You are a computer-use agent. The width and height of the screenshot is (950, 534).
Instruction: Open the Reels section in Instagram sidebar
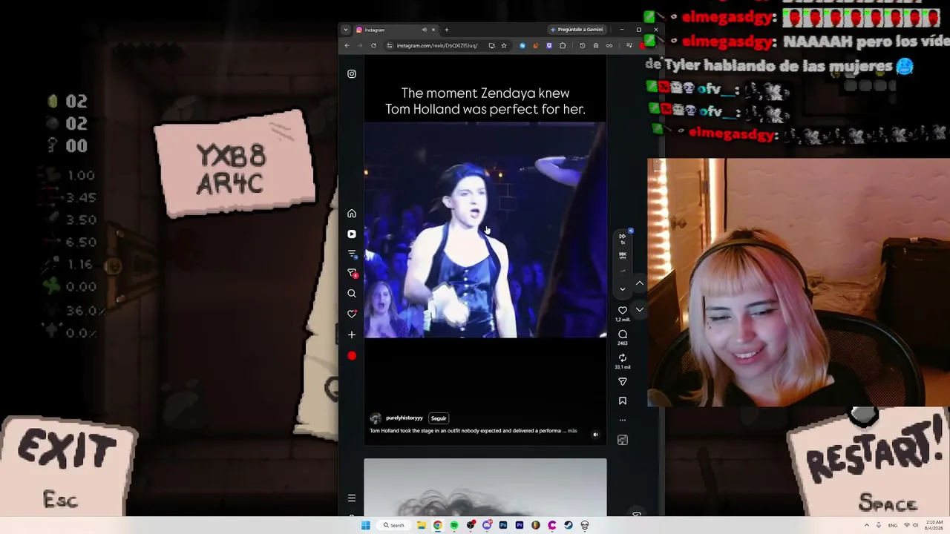click(352, 234)
